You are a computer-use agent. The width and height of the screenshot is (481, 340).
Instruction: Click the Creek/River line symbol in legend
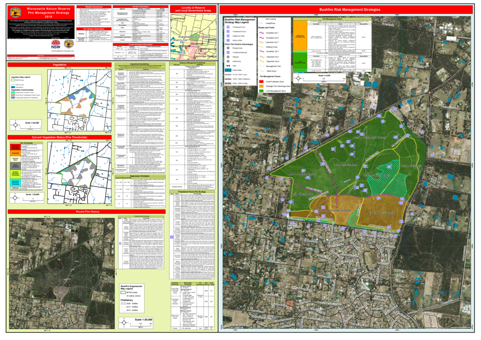pyautogui.click(x=261, y=23)
